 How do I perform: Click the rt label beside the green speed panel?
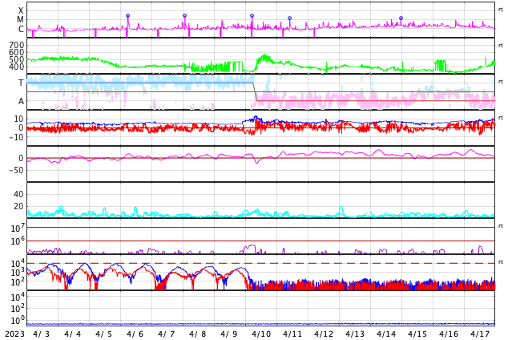coord(500,46)
